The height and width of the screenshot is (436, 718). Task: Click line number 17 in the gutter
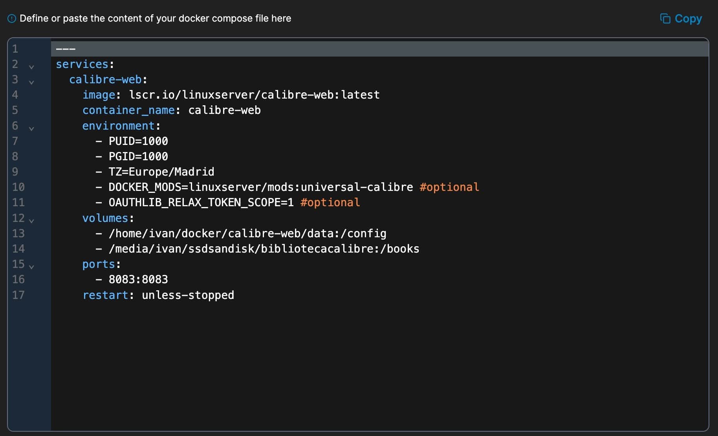tap(18, 295)
